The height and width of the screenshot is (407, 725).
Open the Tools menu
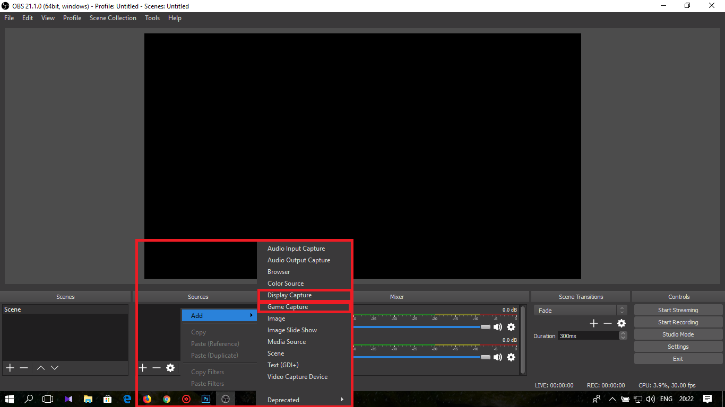click(x=152, y=18)
